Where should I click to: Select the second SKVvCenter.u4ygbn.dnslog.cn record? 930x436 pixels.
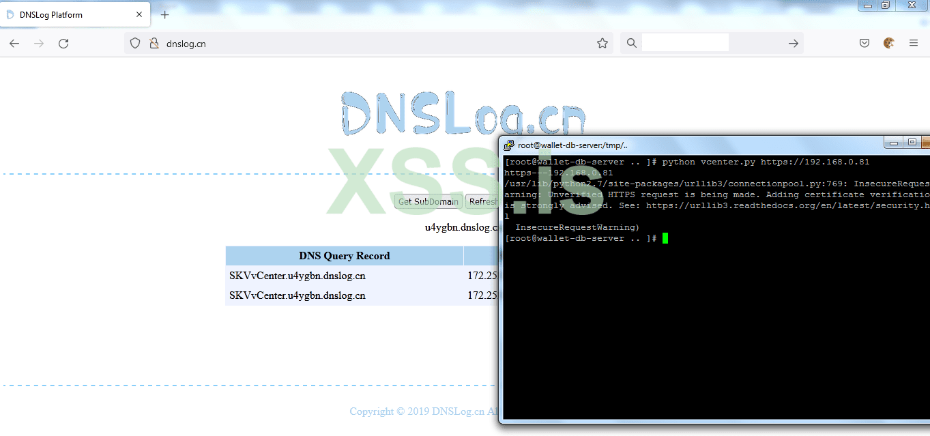coord(297,295)
